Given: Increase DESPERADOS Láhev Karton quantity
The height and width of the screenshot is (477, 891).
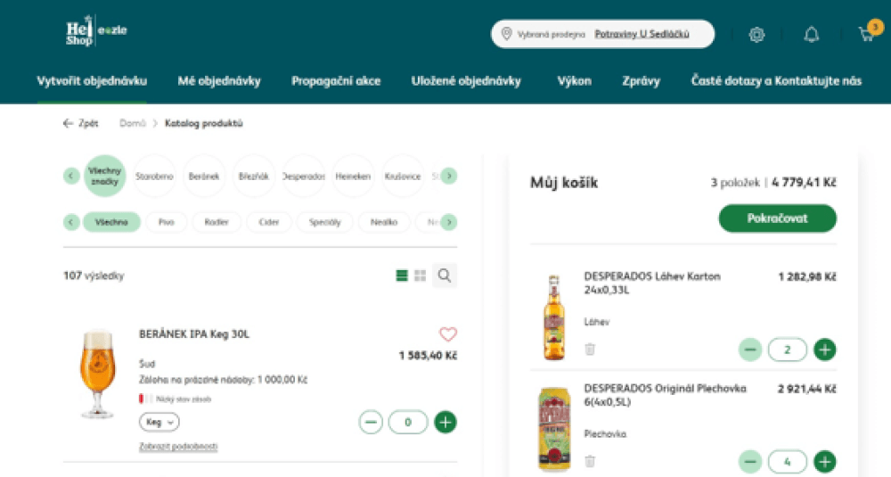Looking at the screenshot, I should tap(825, 350).
